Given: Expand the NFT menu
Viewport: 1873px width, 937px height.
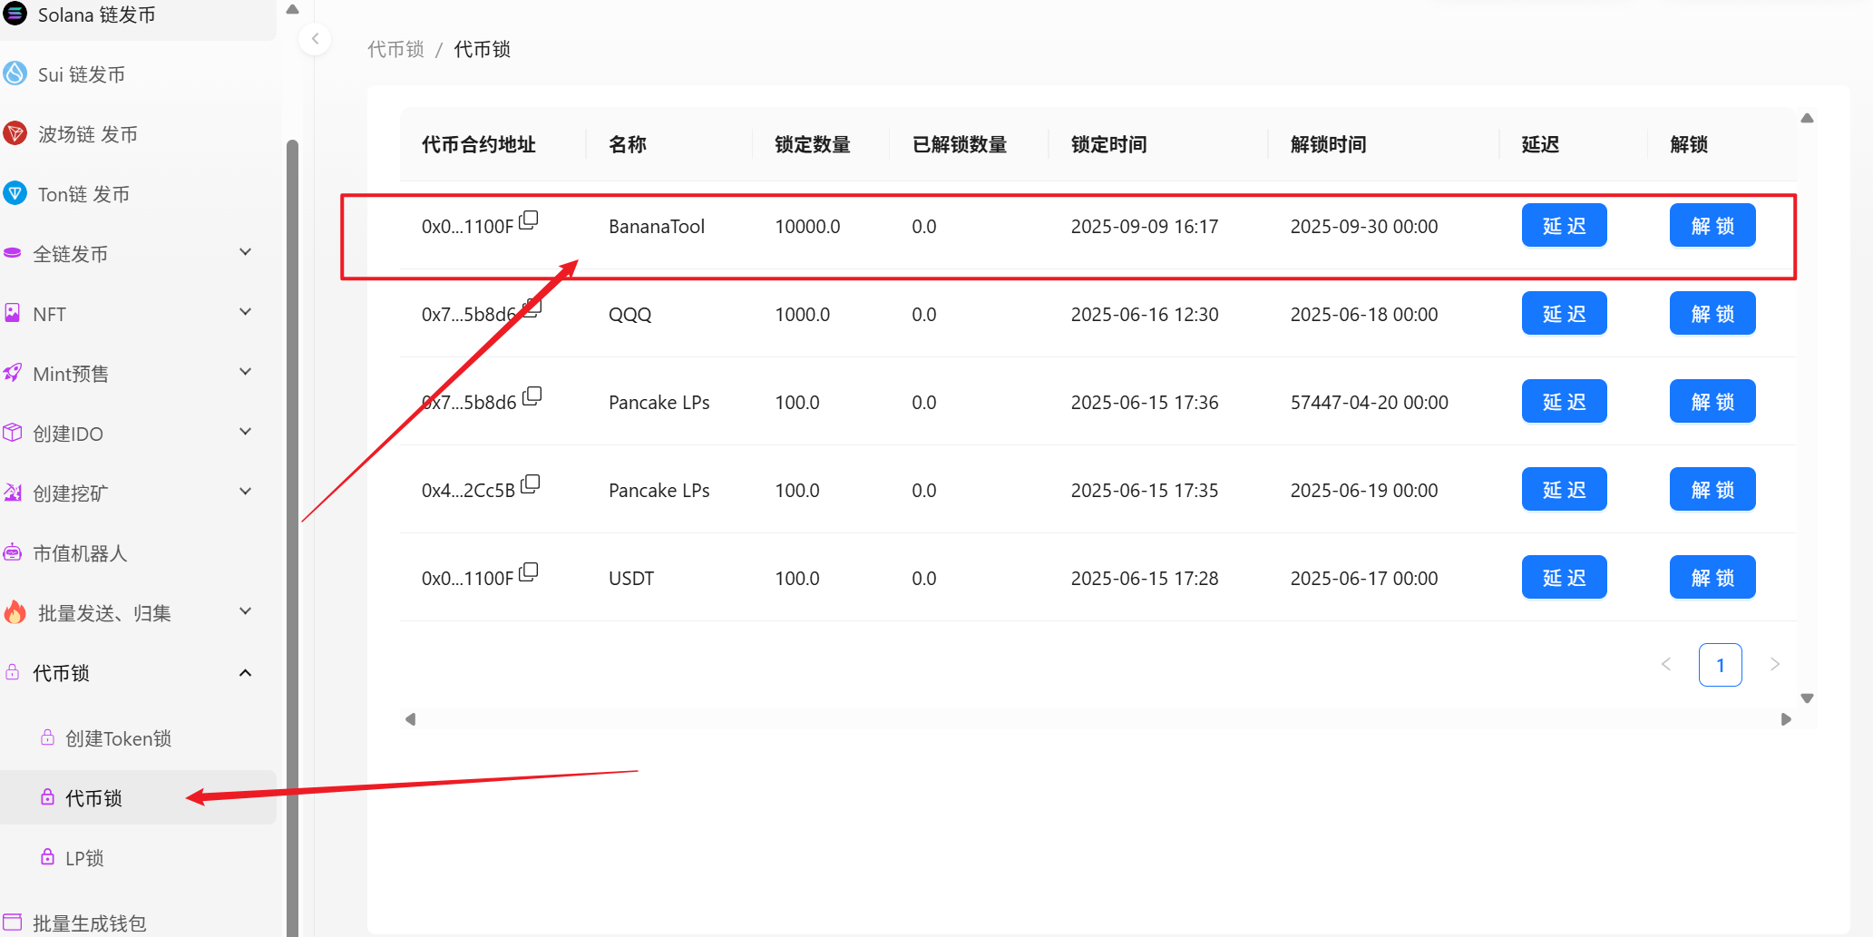Looking at the screenshot, I should click(x=245, y=313).
